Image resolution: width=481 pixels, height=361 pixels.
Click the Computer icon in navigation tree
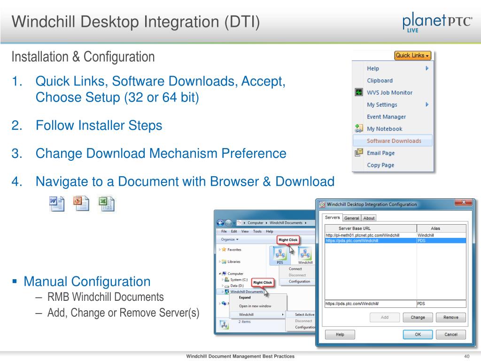click(224, 274)
